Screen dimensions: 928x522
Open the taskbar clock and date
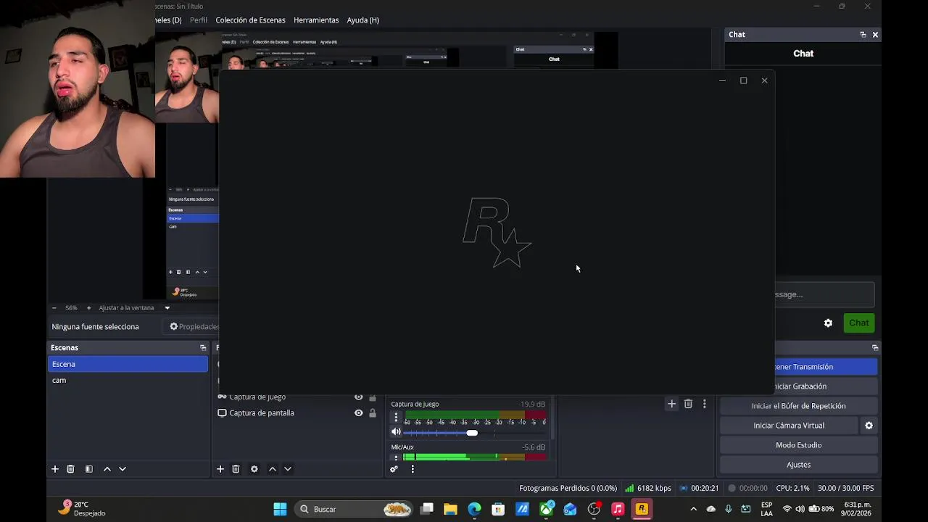click(858, 509)
